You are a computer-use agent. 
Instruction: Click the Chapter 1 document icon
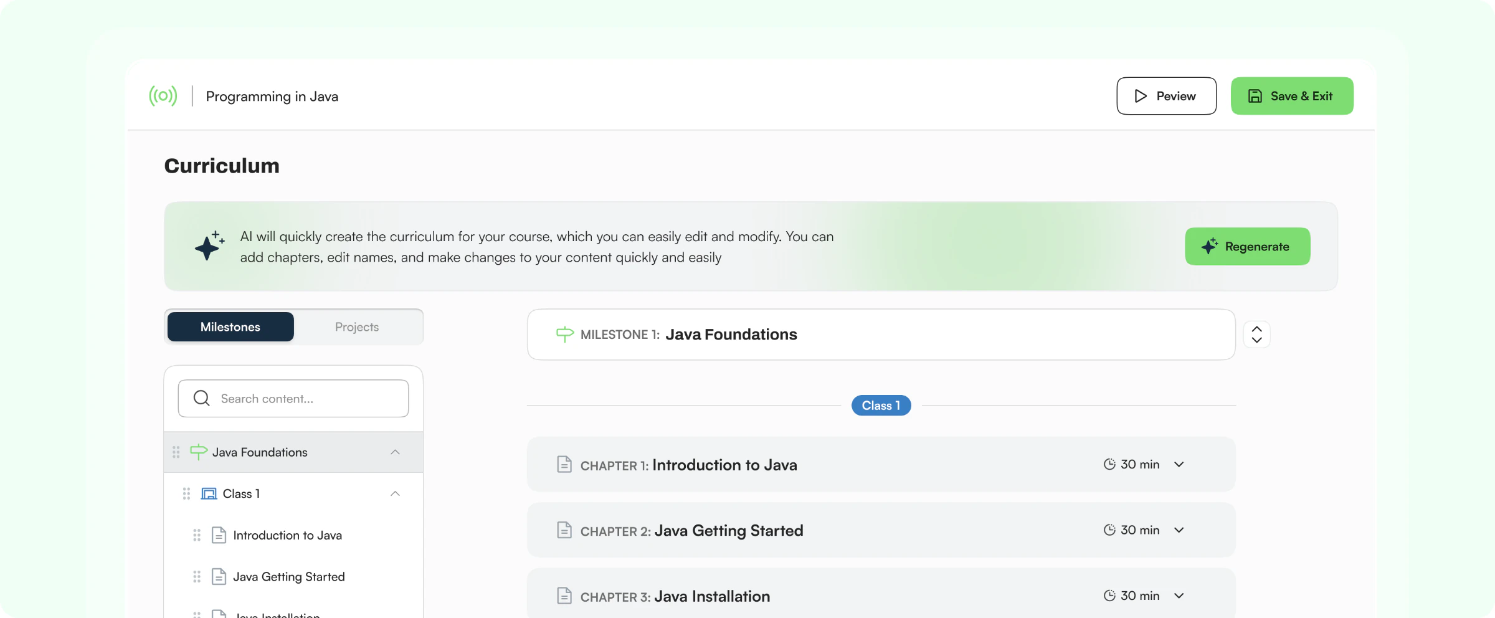click(x=564, y=465)
